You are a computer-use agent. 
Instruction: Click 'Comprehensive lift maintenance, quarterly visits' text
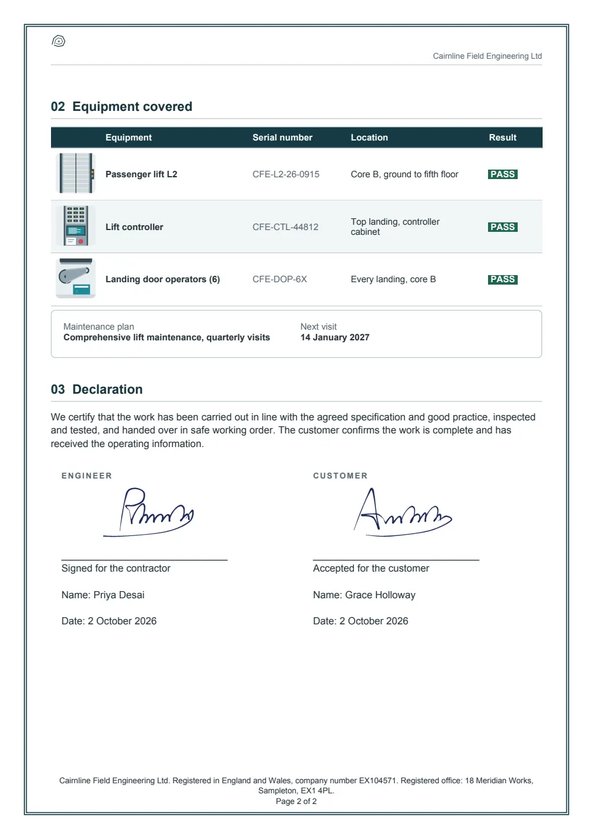[167, 337]
